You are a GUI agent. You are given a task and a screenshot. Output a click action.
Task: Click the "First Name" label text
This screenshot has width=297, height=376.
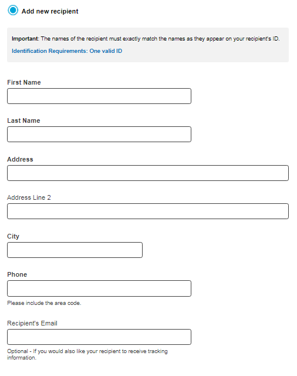[24, 82]
